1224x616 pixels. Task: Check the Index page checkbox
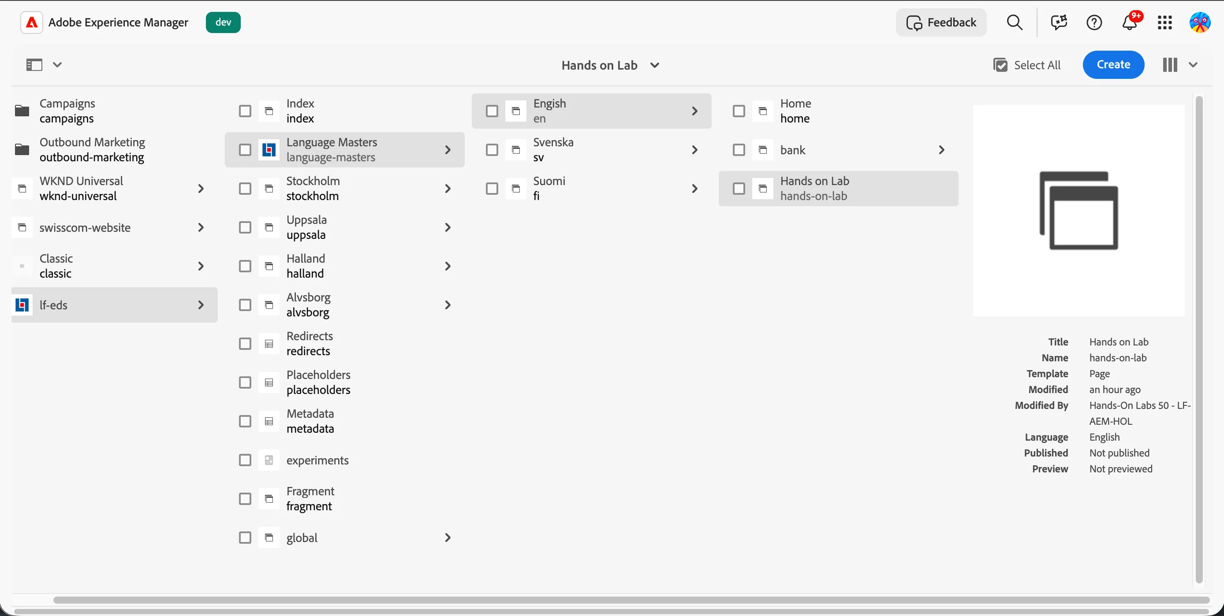pyautogui.click(x=245, y=111)
